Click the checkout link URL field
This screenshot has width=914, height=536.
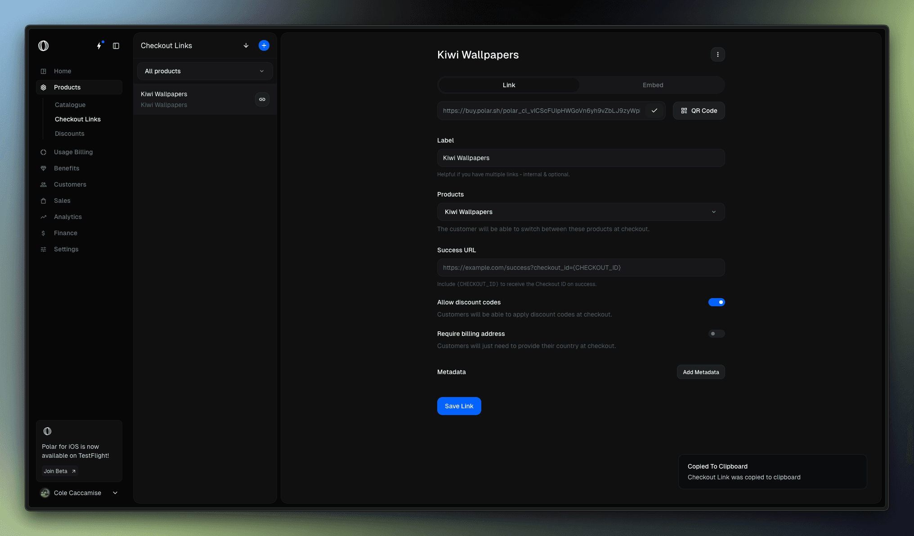pyautogui.click(x=542, y=111)
